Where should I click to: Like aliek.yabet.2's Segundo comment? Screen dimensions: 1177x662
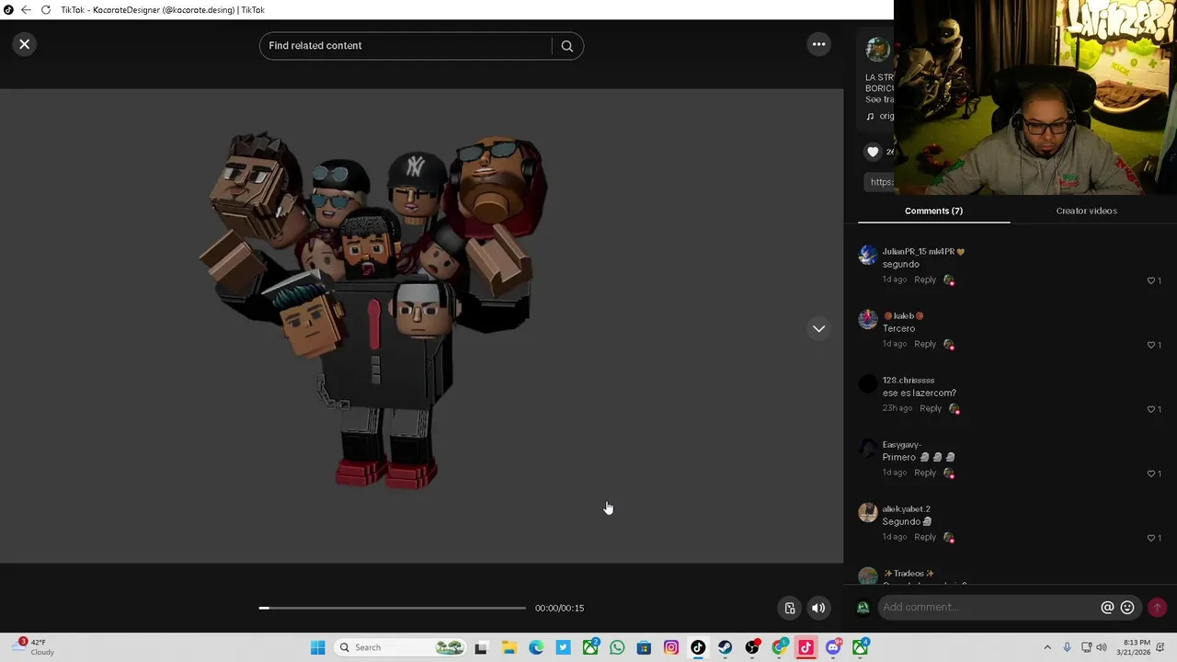(x=1150, y=538)
